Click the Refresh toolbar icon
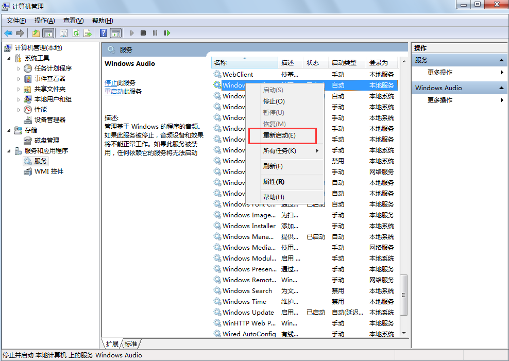The height and width of the screenshot is (361, 509). [x=76, y=33]
